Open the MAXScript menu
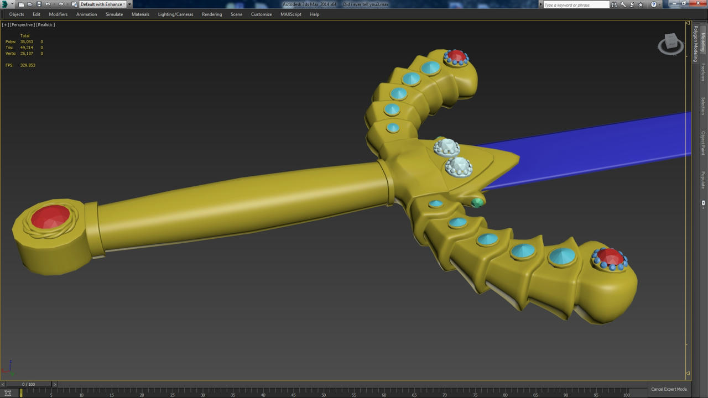The width and height of the screenshot is (708, 398). 291,14
